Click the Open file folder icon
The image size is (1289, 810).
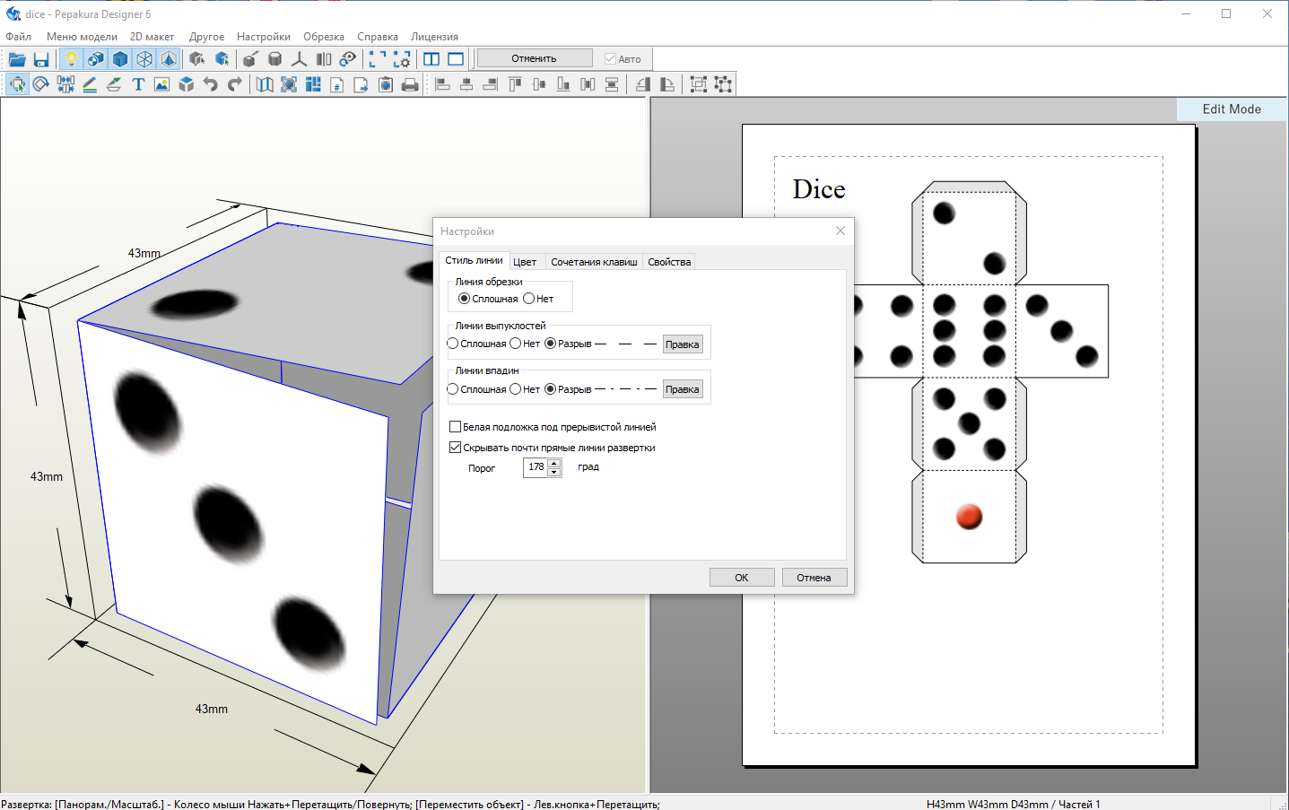pos(17,59)
